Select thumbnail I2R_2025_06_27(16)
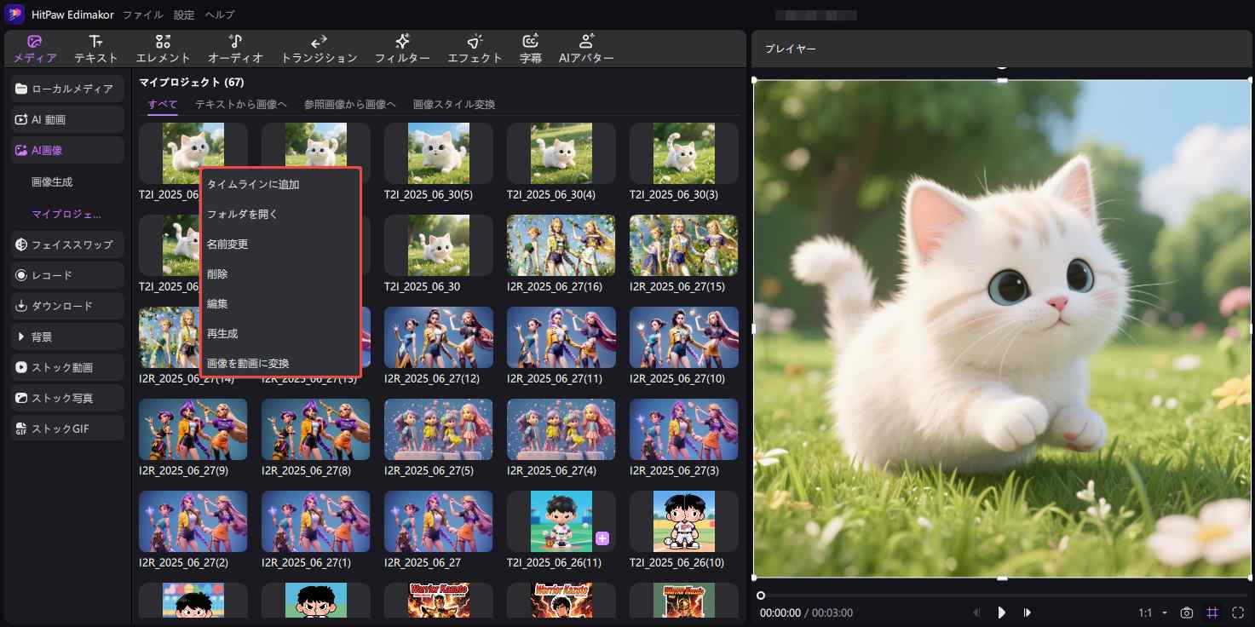The image size is (1255, 627). 561,245
